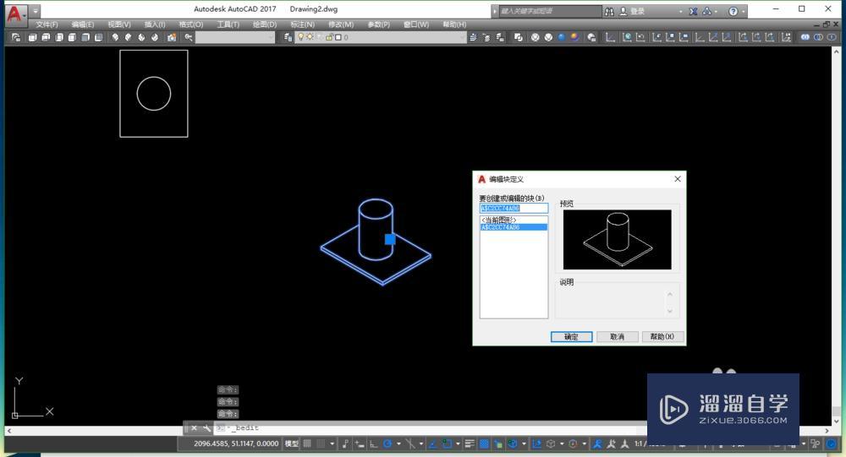This screenshot has width=846, height=457.
Task: Expand the help dropdown arrow
Action: click(x=743, y=11)
